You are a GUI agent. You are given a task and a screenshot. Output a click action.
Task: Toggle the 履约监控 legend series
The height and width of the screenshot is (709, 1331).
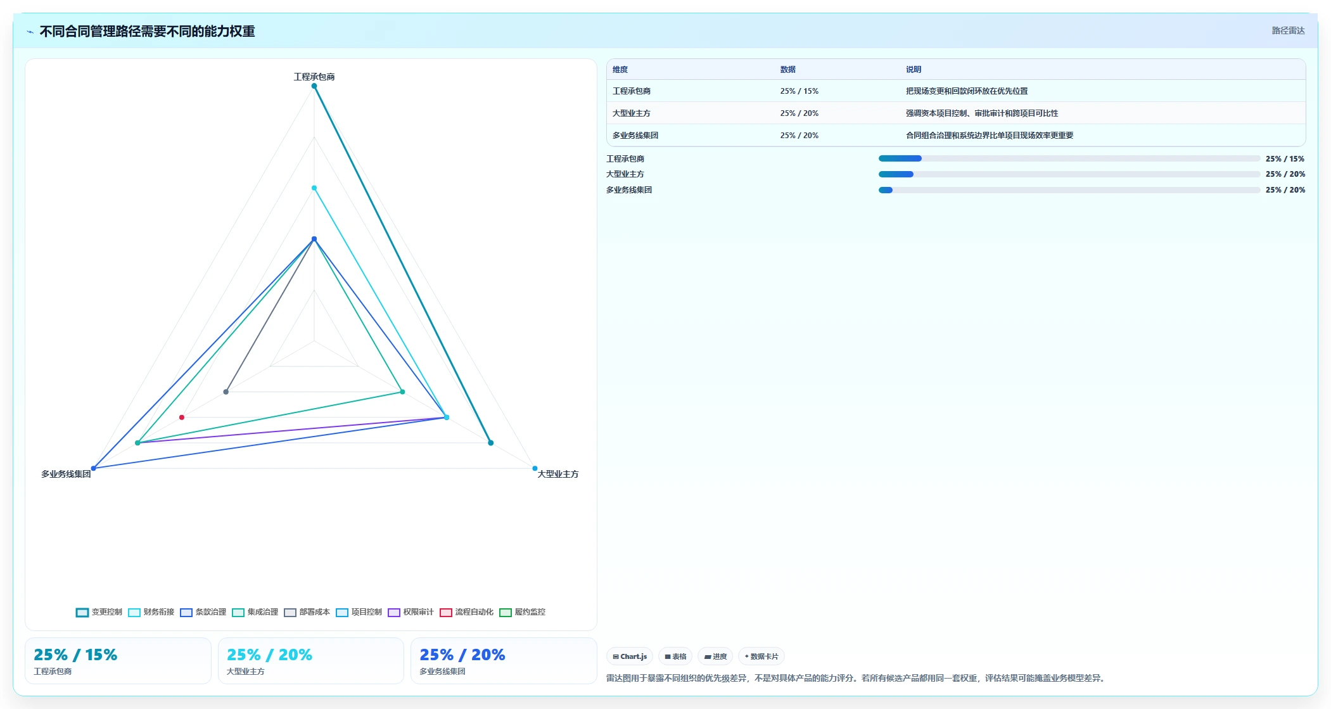tap(522, 612)
